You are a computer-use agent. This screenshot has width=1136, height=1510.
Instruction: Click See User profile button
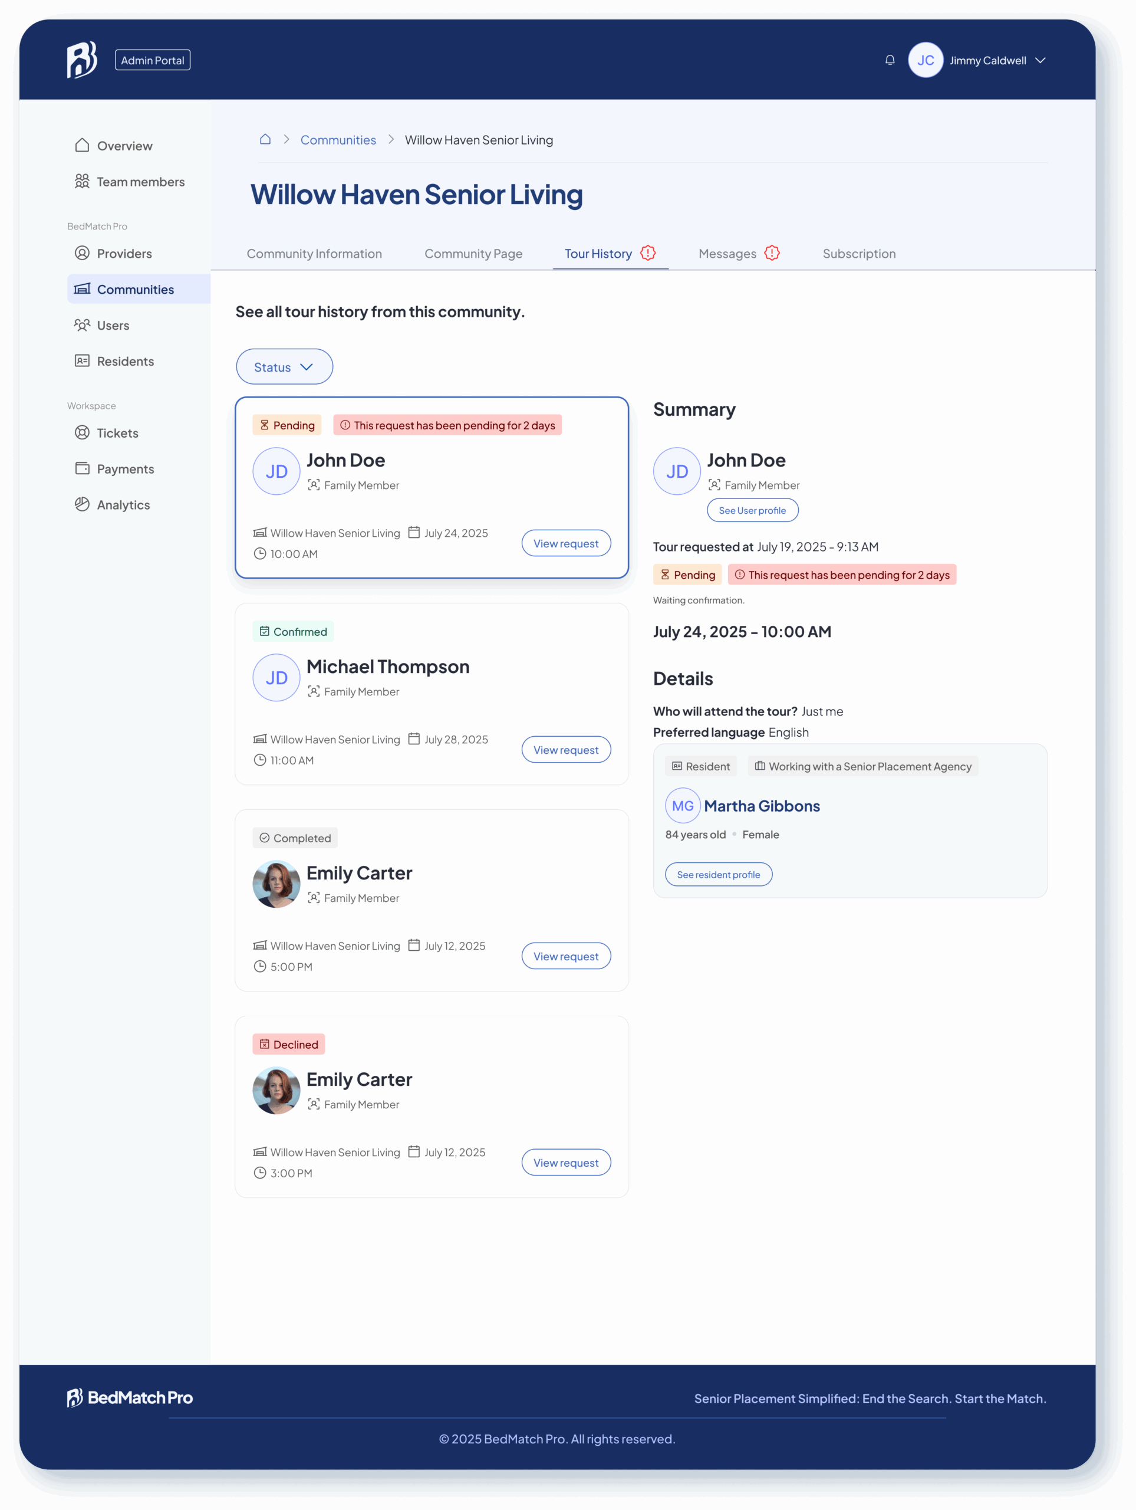(752, 511)
